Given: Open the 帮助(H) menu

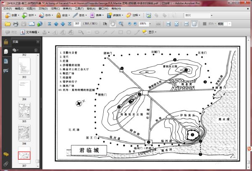Looking at the screenshot, I should coord(116,8).
